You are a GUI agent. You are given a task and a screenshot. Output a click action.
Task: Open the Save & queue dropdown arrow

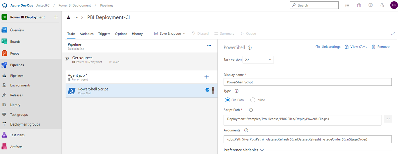coord(184,34)
